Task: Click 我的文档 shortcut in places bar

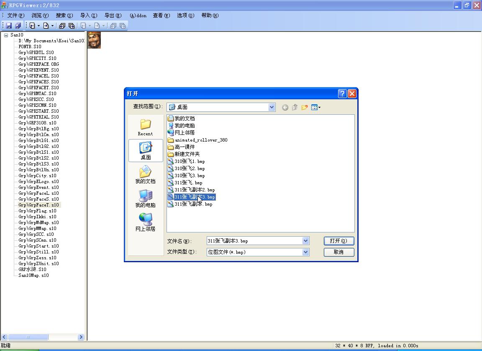Action: click(x=146, y=174)
